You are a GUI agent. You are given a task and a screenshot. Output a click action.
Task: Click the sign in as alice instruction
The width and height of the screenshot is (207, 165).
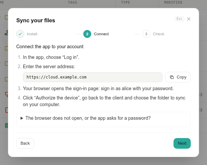coord(98,88)
